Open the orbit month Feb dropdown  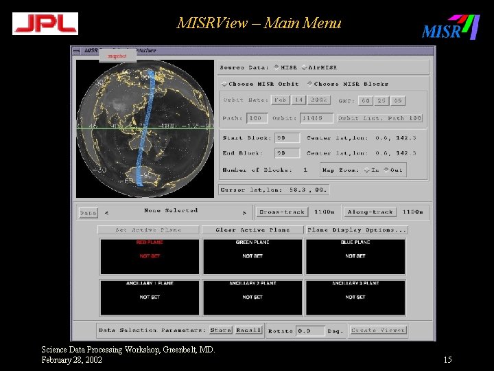[281, 100]
